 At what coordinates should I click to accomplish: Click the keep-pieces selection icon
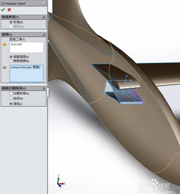coord(5,67)
